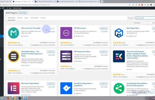Open Chrome from the taskbar
Screen dimensions: 155x100
click(x=14, y=98)
